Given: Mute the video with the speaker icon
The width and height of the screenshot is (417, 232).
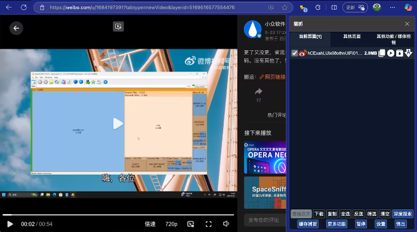Looking at the screenshot, I should click(x=226, y=224).
